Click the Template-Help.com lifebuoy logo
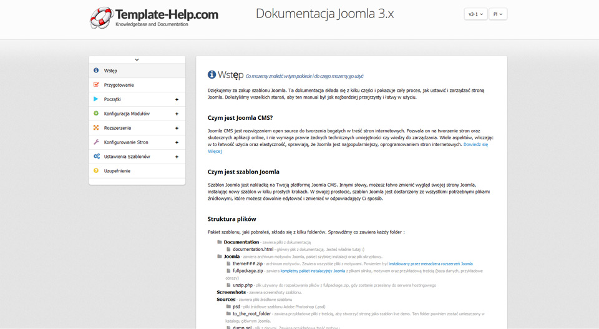The height and width of the screenshot is (329, 599). click(102, 17)
